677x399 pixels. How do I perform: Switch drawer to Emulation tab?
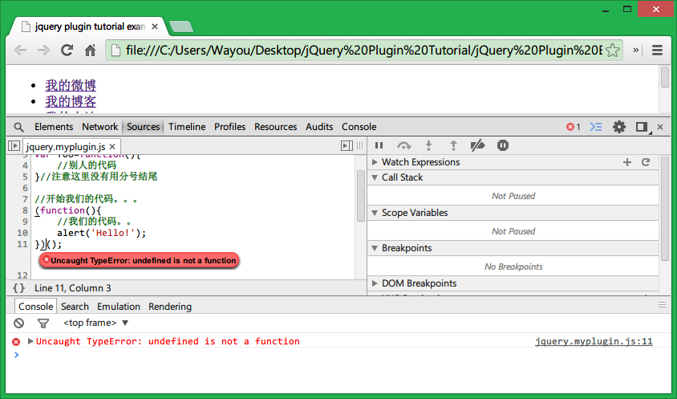pyautogui.click(x=118, y=307)
